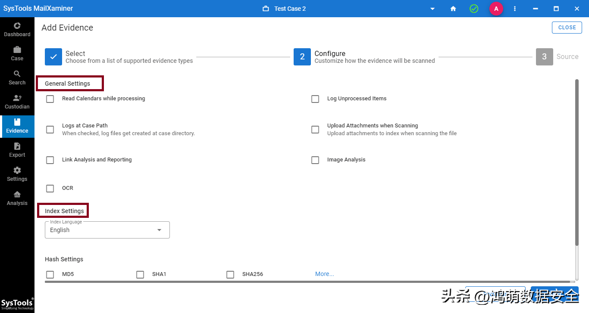Select the Evidence sidebar item
This screenshot has height=313, width=589.
[x=17, y=126]
